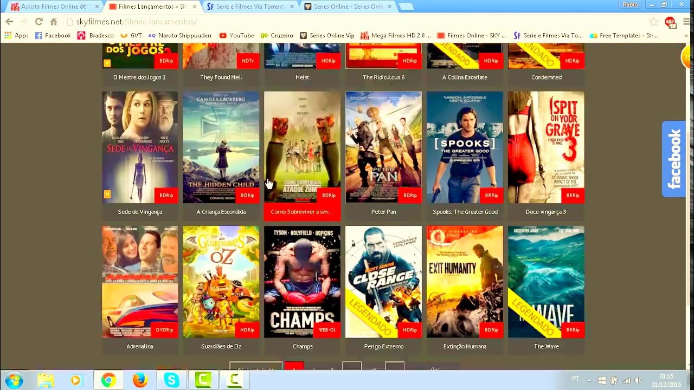Screen dimensions: 694x390
Task: Click the volume icon in system tray
Action: click(x=638, y=380)
